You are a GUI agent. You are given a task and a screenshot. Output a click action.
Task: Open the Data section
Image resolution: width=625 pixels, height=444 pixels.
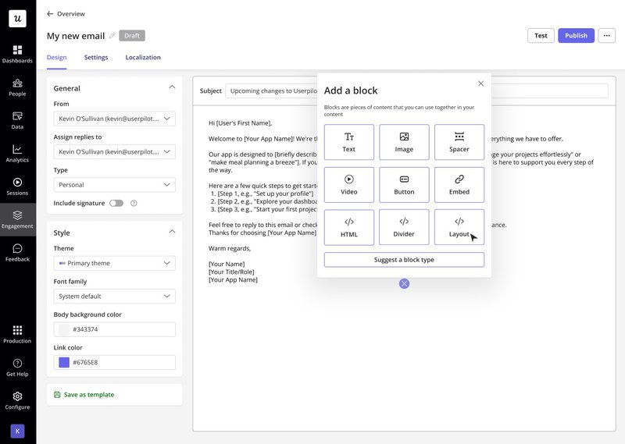(x=17, y=121)
